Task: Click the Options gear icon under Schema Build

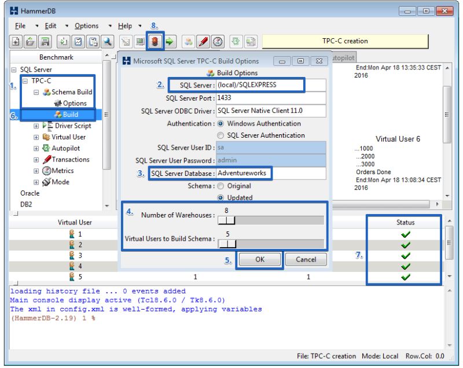Action: click(57, 103)
